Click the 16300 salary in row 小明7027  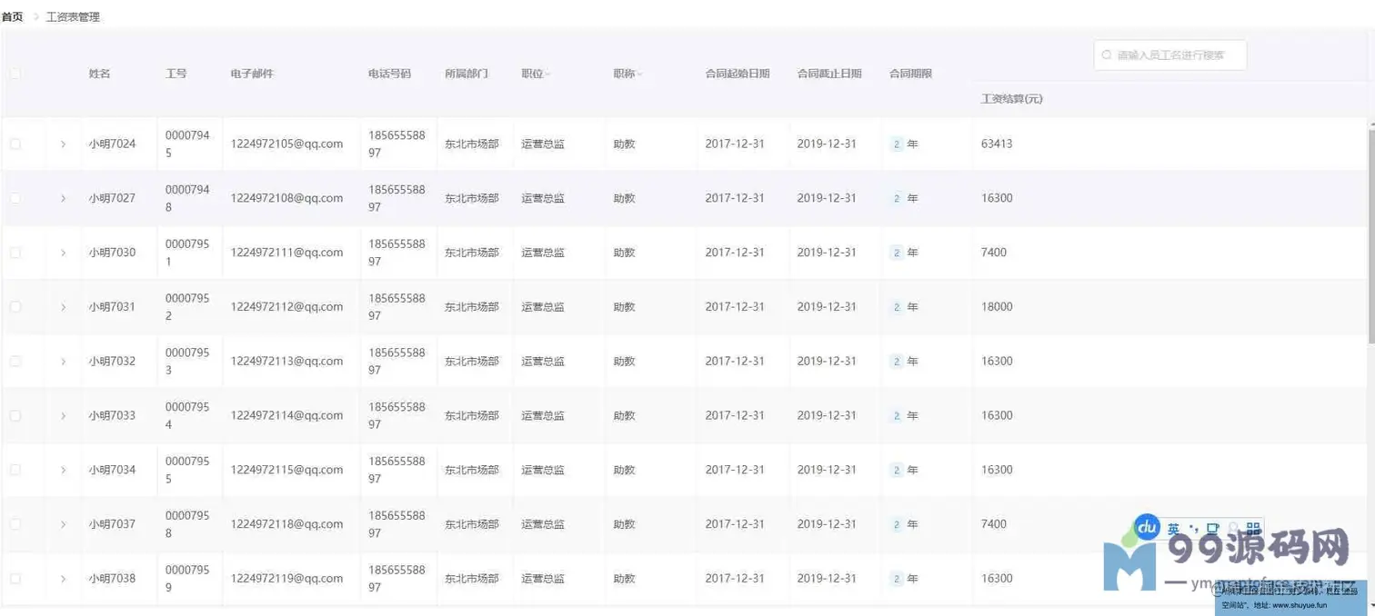point(997,198)
